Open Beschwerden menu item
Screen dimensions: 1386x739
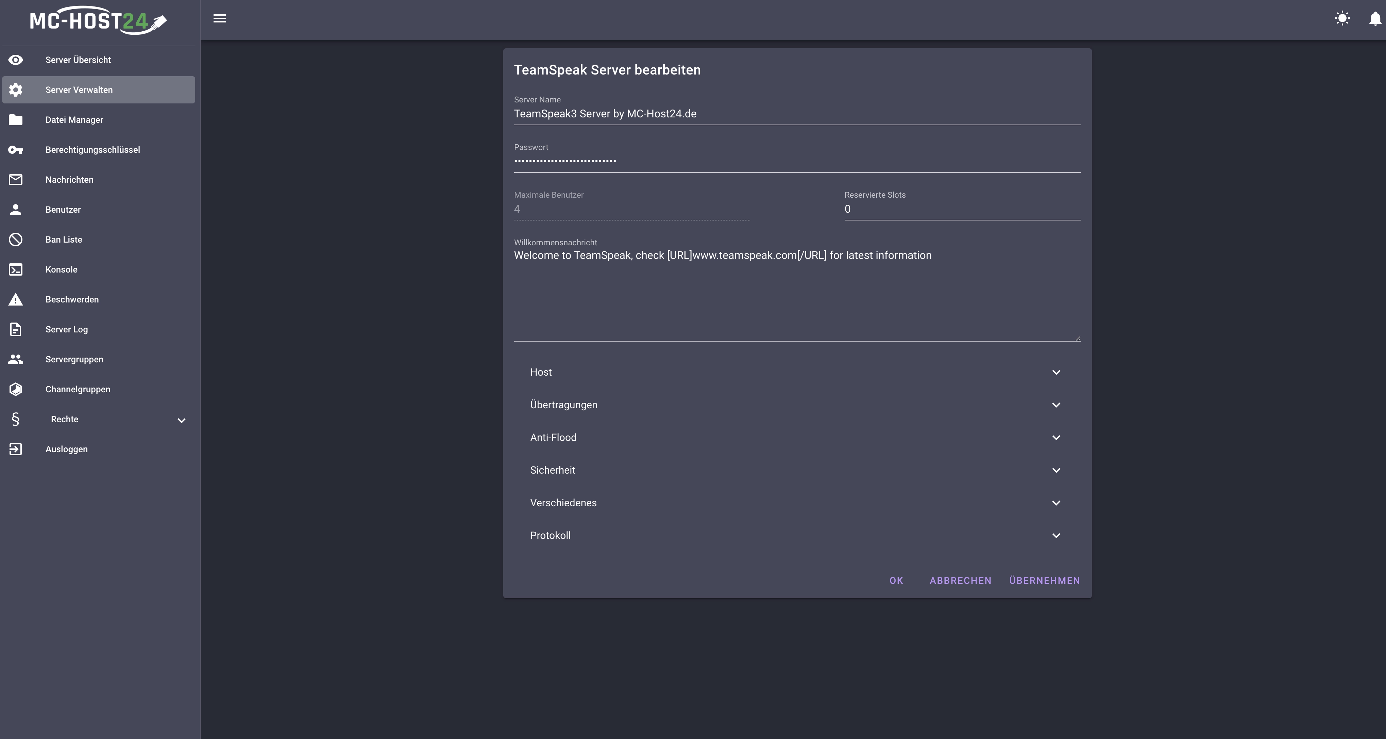(99, 299)
